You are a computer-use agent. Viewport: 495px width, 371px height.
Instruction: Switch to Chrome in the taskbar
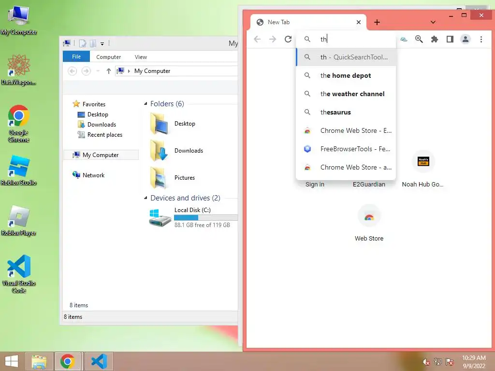pyautogui.click(x=68, y=361)
